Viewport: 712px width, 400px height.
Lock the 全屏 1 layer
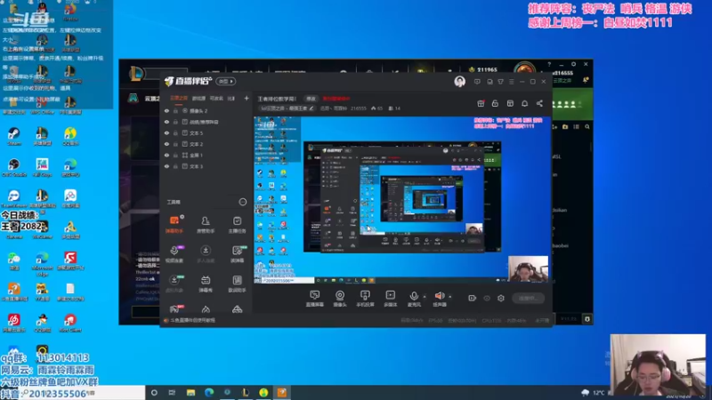click(x=175, y=155)
